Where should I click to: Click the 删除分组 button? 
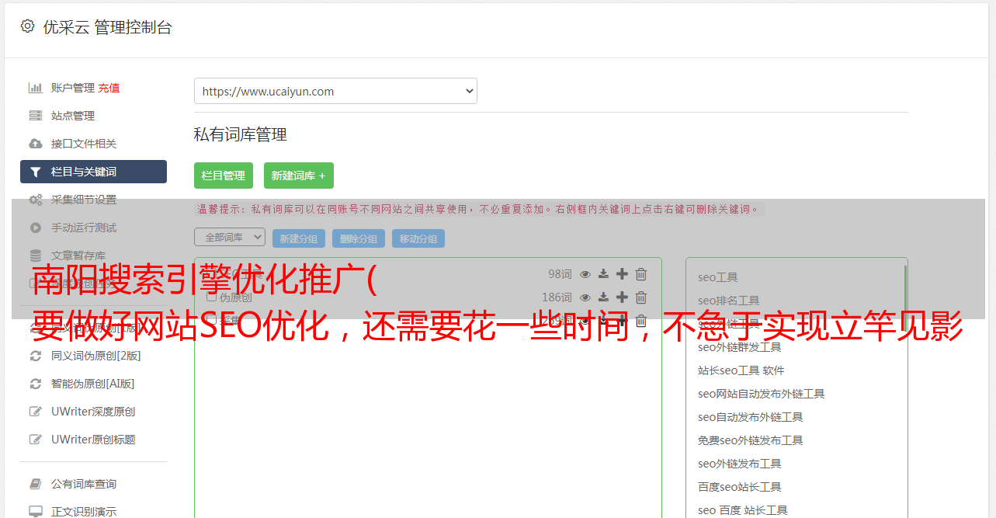pos(359,238)
